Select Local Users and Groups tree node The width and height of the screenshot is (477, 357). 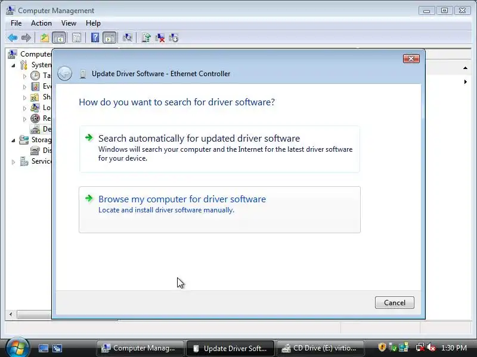point(41,108)
